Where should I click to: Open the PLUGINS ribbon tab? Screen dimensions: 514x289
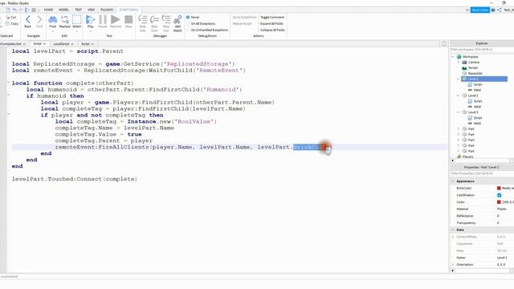click(x=107, y=10)
